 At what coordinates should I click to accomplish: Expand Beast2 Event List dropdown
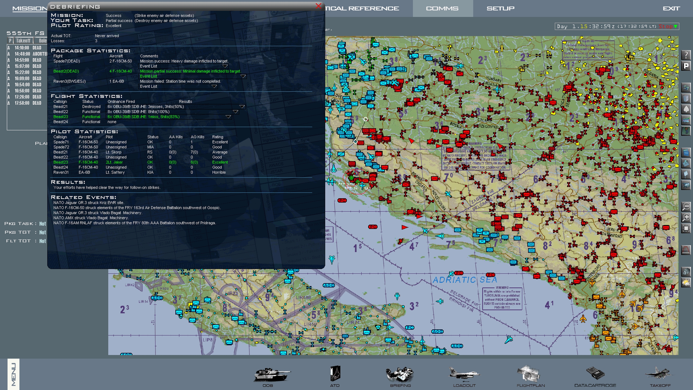pos(243,76)
